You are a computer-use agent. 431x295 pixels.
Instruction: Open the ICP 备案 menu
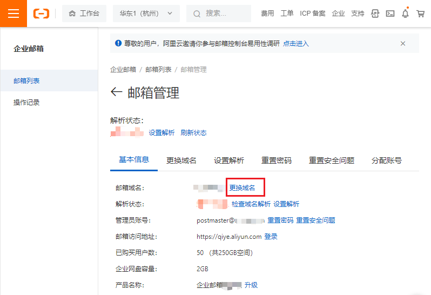pyautogui.click(x=313, y=14)
